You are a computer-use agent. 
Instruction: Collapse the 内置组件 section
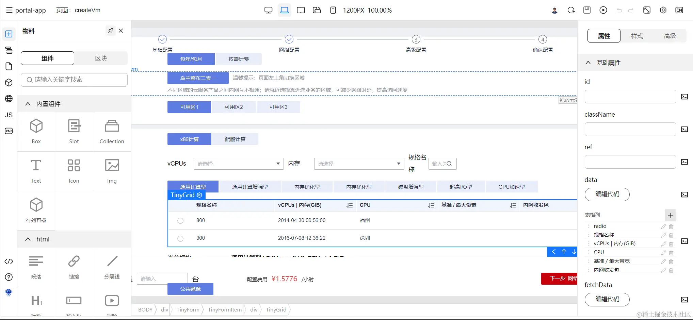(28, 104)
